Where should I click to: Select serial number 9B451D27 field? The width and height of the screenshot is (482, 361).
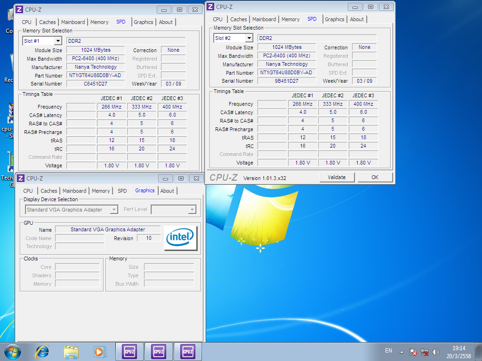287,81
